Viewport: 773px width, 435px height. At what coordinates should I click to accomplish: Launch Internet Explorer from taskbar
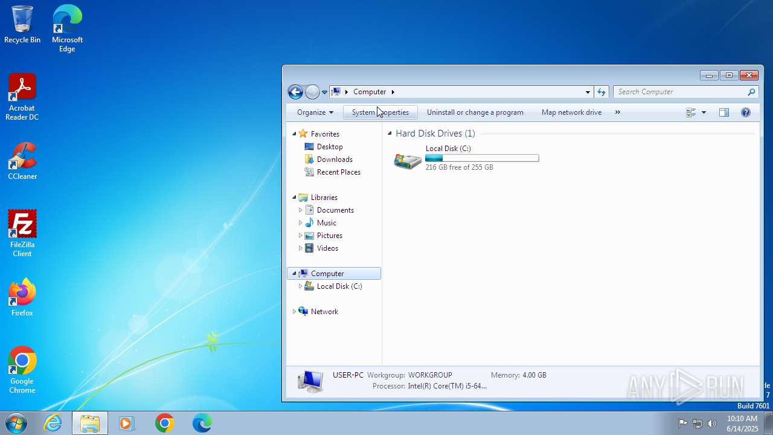53,424
